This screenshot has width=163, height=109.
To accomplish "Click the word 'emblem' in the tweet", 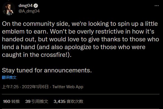I will click(13, 32).
